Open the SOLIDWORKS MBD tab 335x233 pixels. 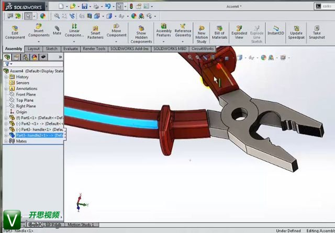pos(170,49)
